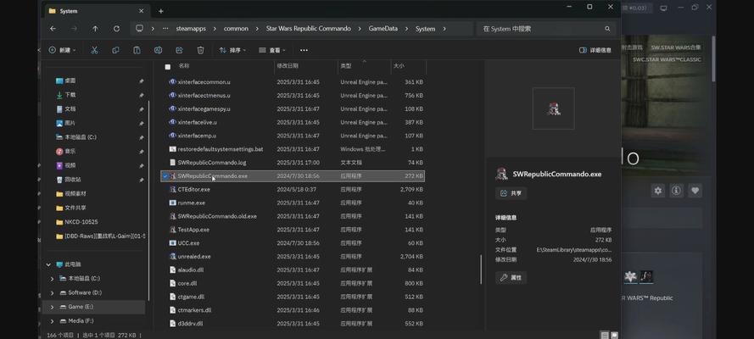Click the CTEditor.exe file icon

tap(173, 189)
